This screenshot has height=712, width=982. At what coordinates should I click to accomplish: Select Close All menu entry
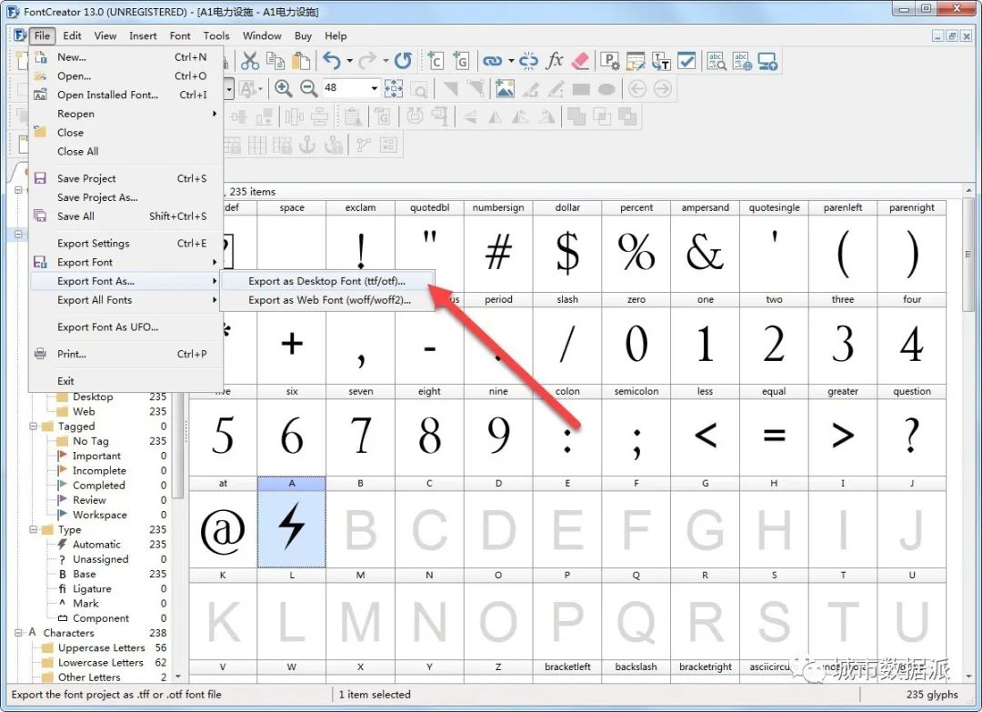[x=125, y=151]
